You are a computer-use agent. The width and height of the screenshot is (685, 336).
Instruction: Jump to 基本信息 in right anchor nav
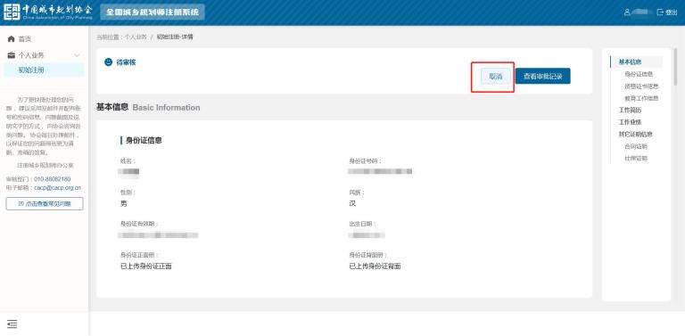click(x=630, y=62)
